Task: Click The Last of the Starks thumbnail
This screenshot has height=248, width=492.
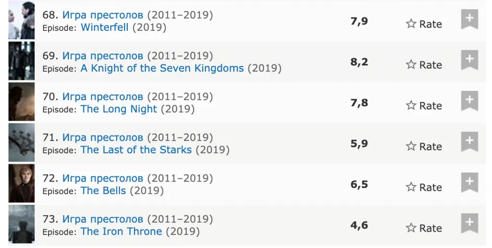Action: coord(22,142)
